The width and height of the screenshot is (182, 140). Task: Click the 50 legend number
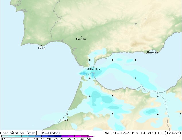(x=89, y=139)
